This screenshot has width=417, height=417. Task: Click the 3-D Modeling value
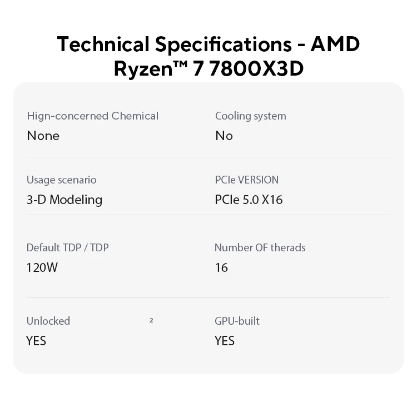(64, 200)
